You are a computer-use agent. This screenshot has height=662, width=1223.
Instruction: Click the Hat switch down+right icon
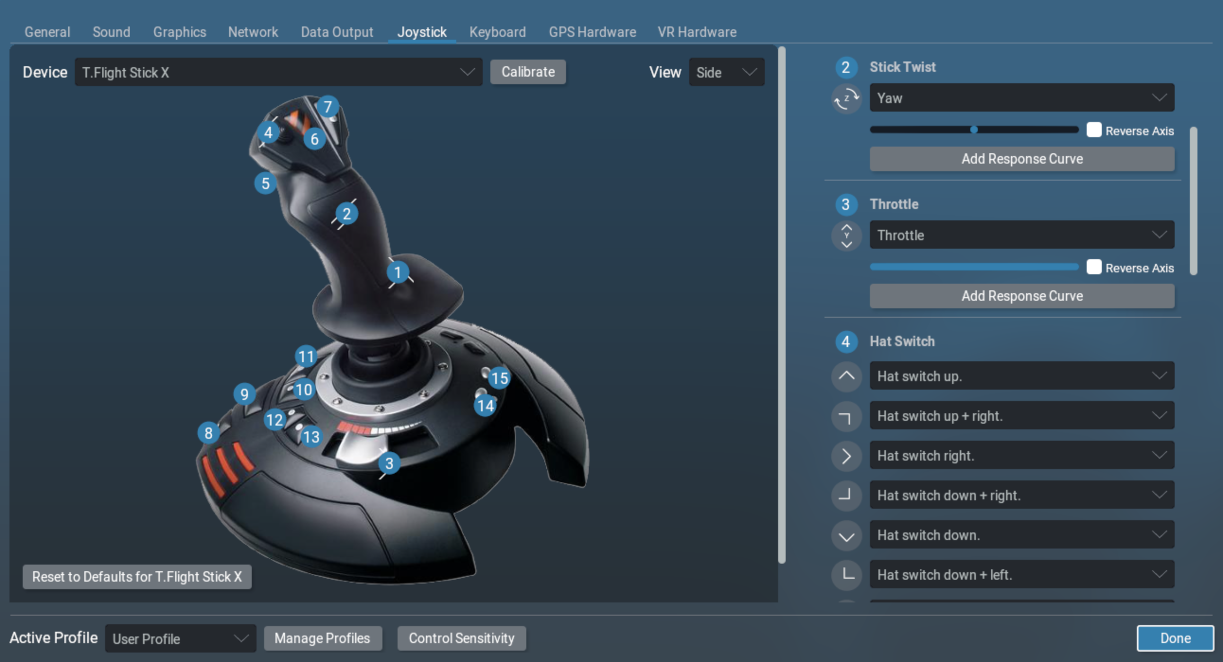(846, 496)
